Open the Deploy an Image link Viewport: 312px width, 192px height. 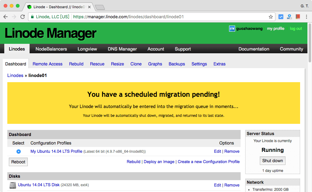coord(159,162)
